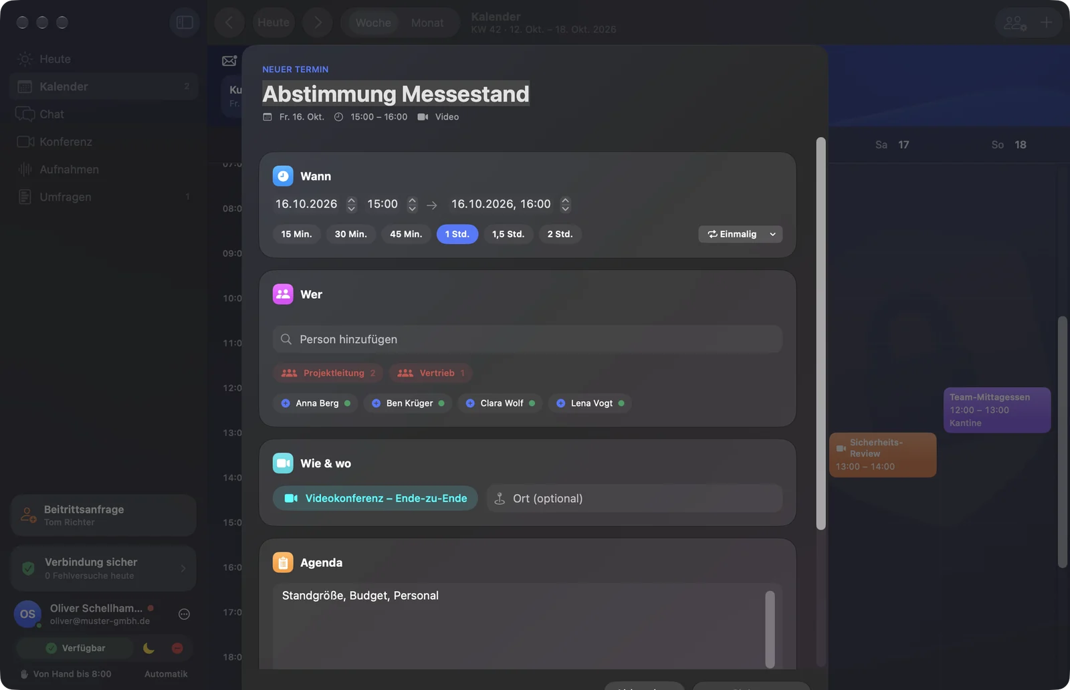1070x690 pixels.
Task: Click the Person hinzufügen search field
Action: click(528, 339)
